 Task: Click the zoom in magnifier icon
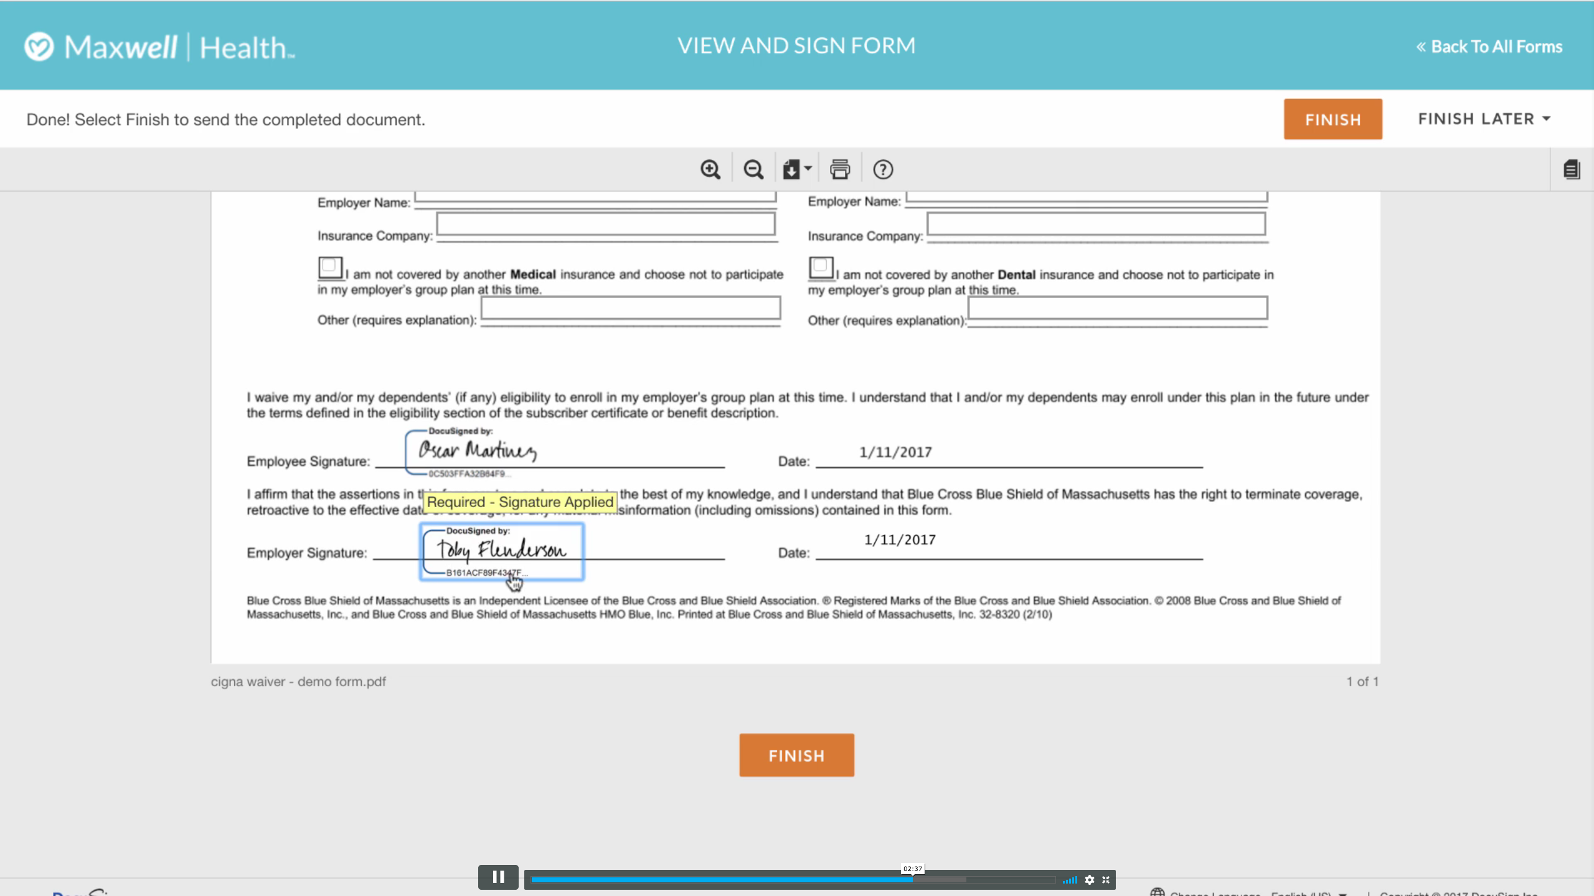710,169
